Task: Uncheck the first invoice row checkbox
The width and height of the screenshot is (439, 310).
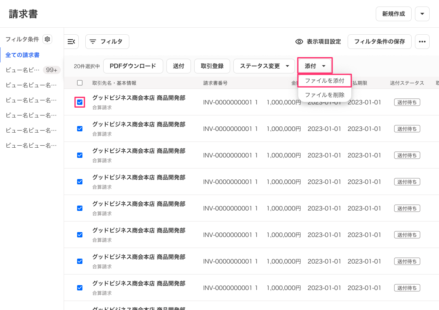Action: tap(80, 102)
